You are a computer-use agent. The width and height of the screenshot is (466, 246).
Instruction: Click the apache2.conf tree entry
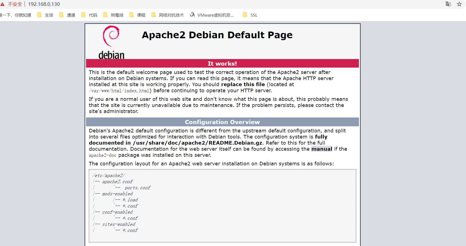point(117,181)
